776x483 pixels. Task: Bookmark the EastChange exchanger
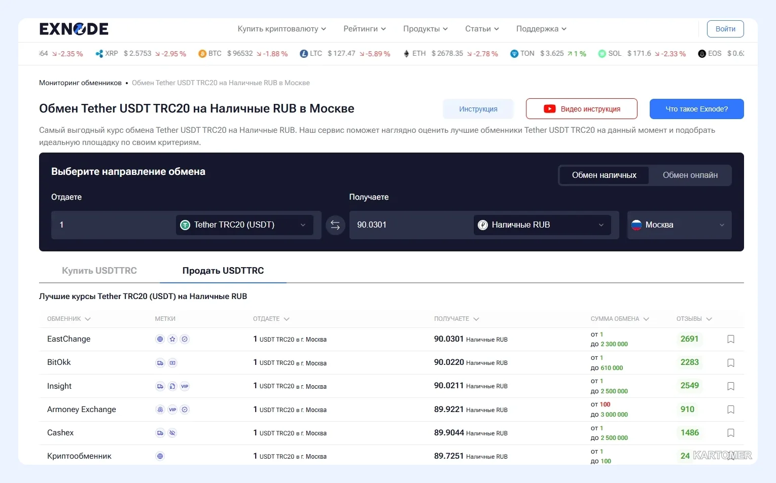tap(731, 340)
